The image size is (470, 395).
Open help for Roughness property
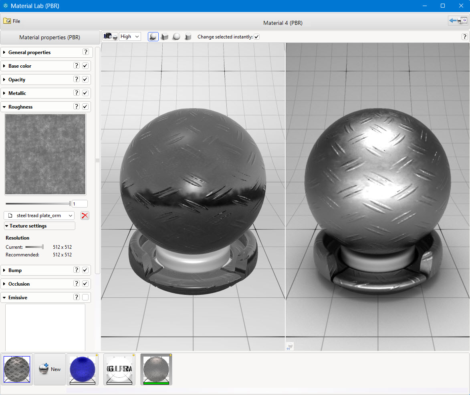coord(77,107)
